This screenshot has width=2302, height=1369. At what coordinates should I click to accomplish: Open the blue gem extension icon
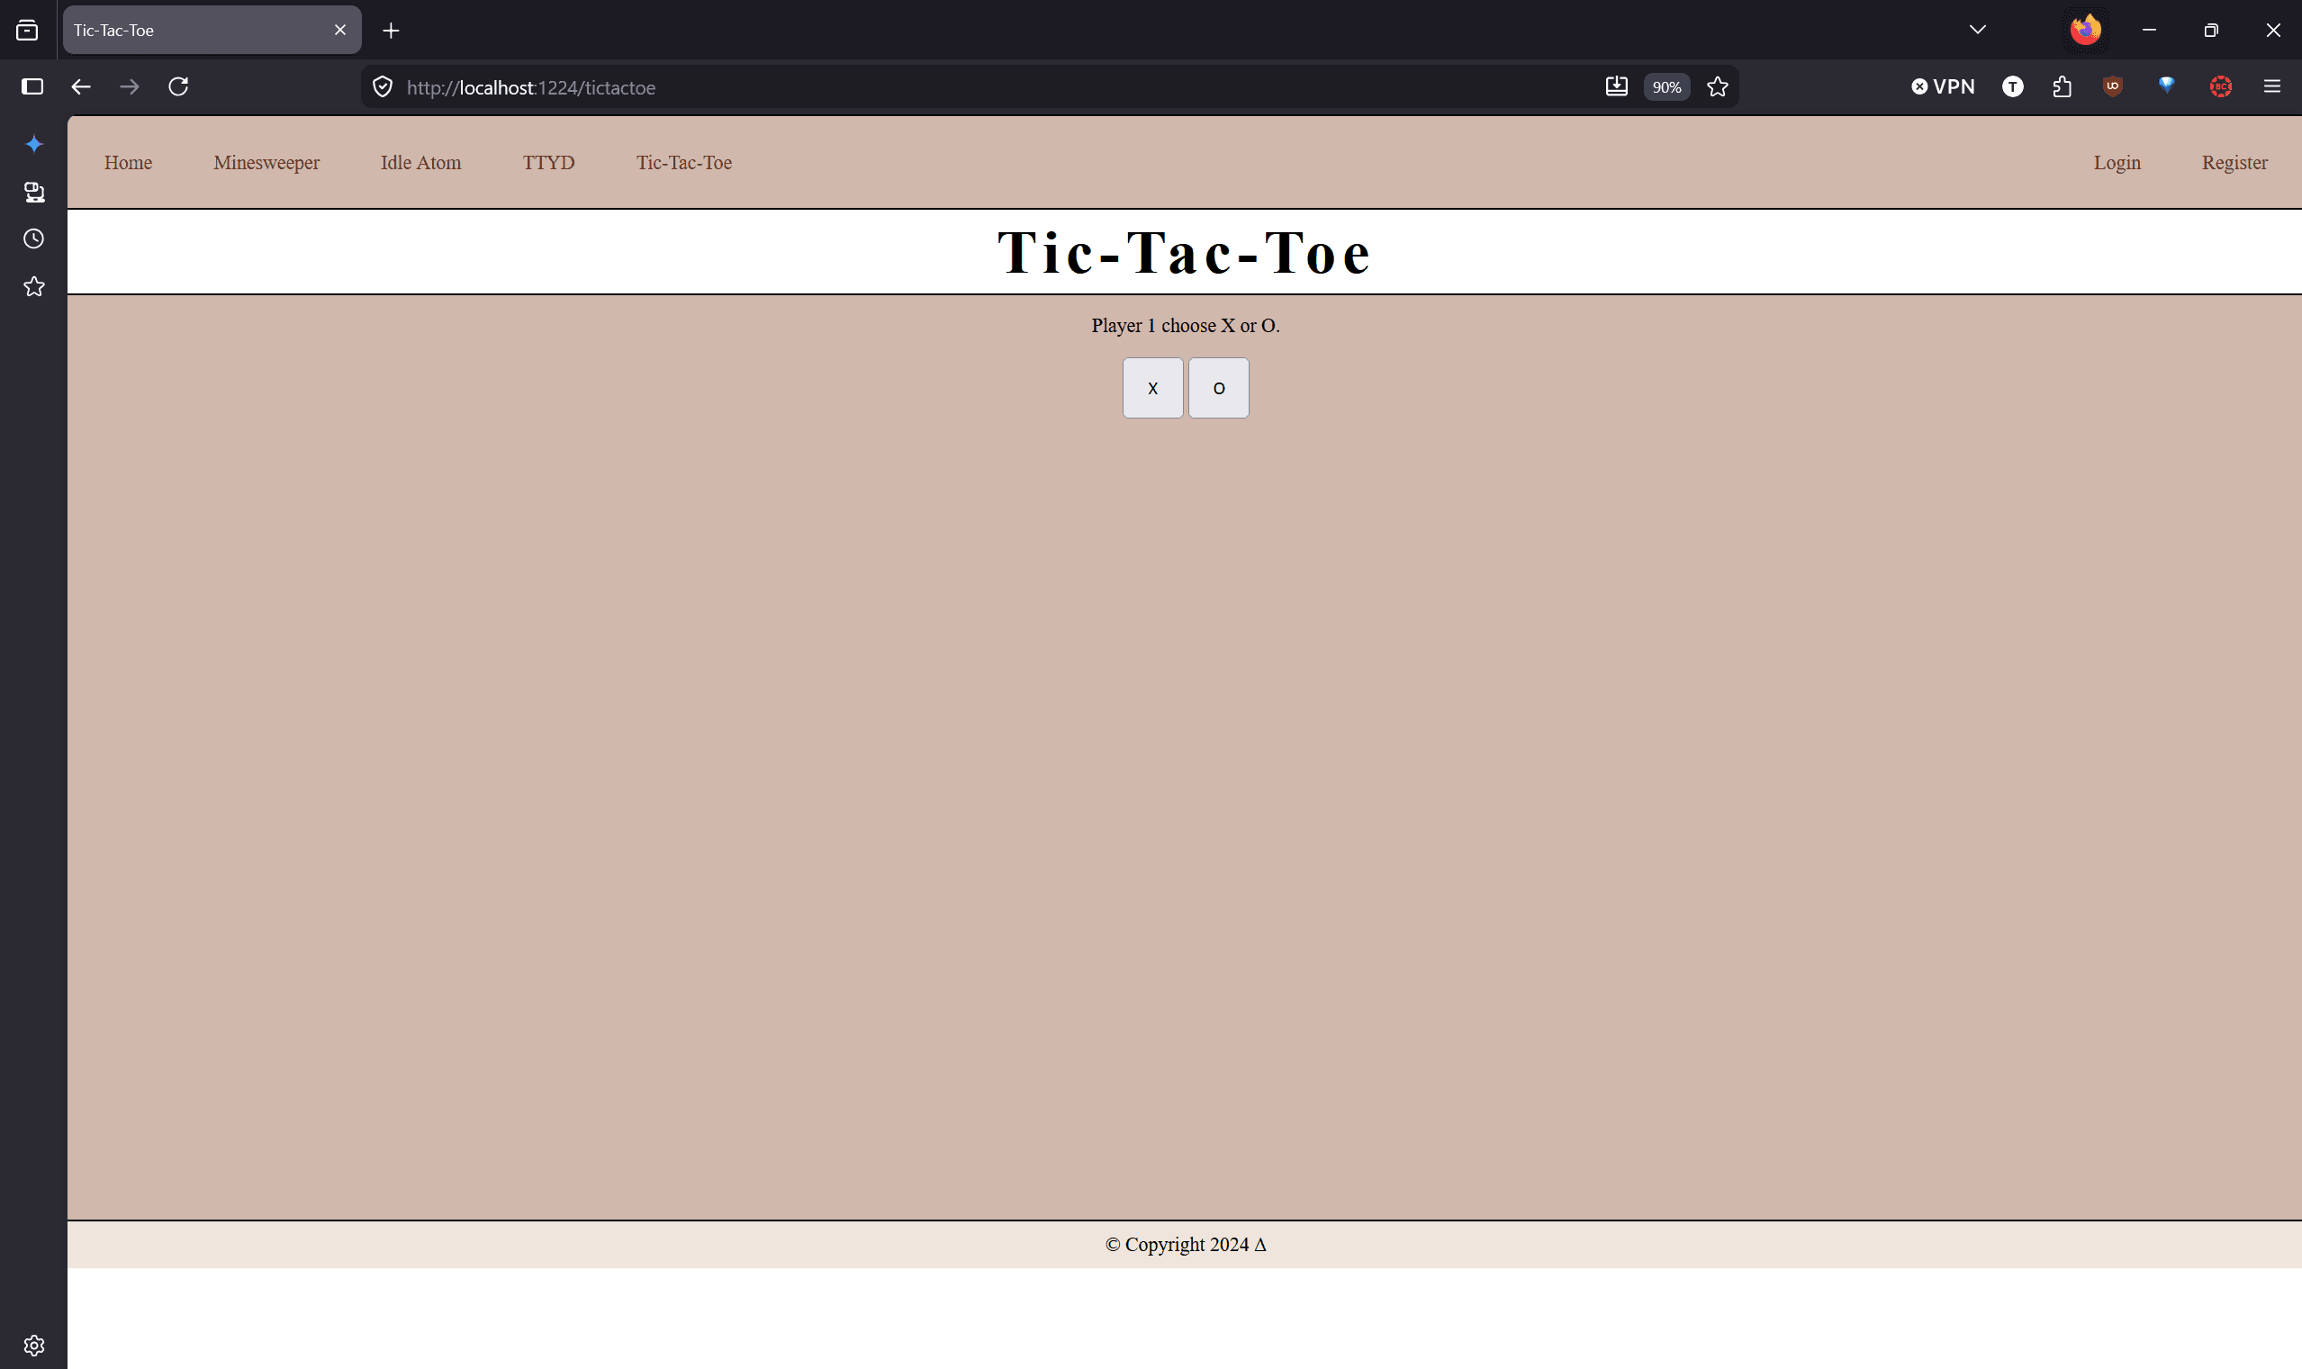click(2166, 86)
